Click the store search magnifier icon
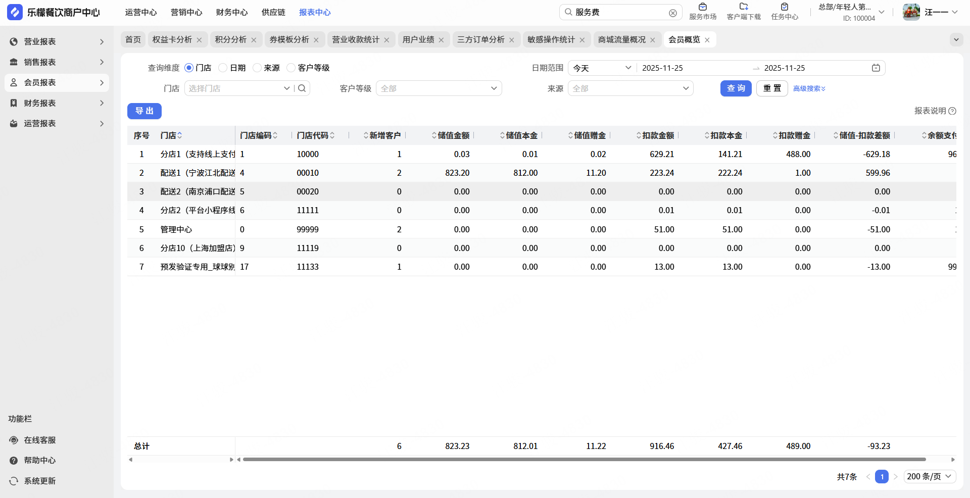The image size is (970, 498). tap(302, 88)
